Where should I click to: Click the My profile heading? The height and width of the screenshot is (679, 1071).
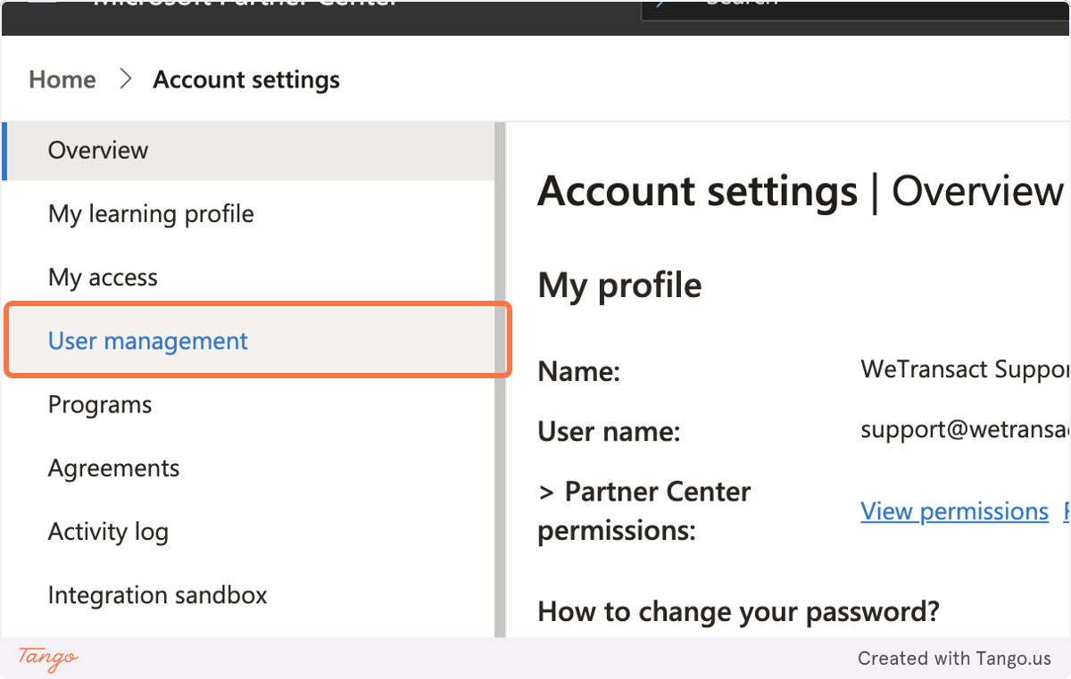tap(619, 286)
